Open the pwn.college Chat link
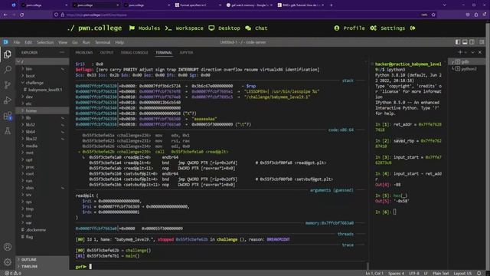Viewport: 490px width, 276px height. click(x=256, y=28)
